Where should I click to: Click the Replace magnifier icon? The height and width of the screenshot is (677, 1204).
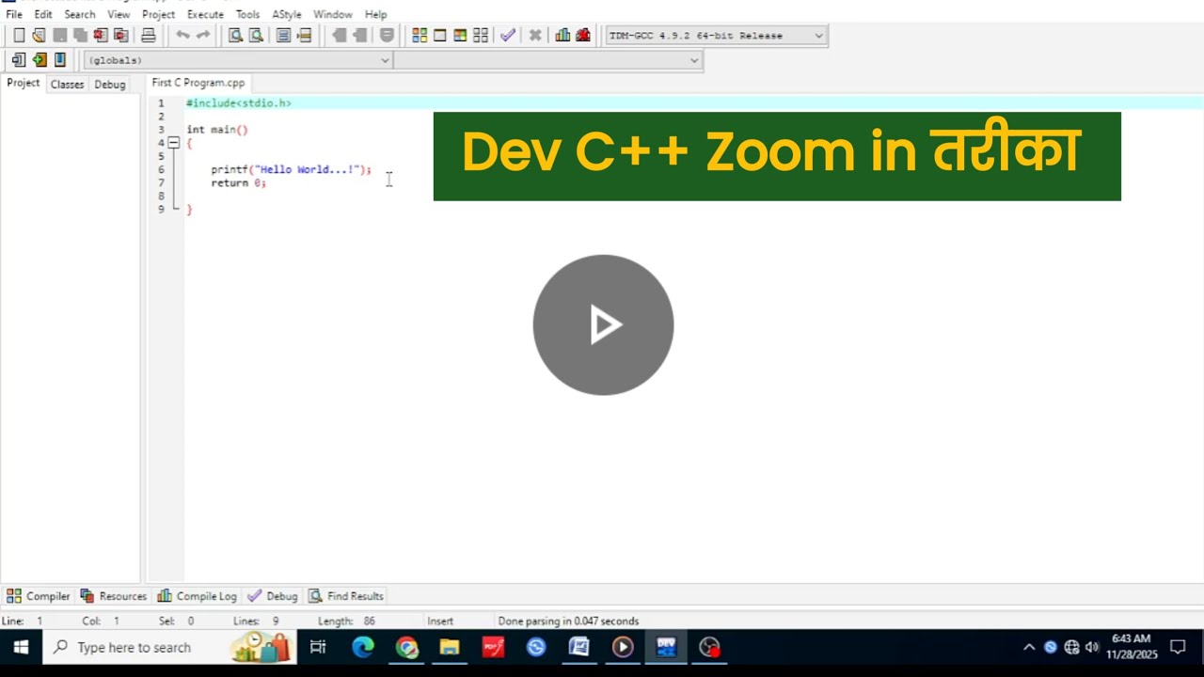(256, 36)
